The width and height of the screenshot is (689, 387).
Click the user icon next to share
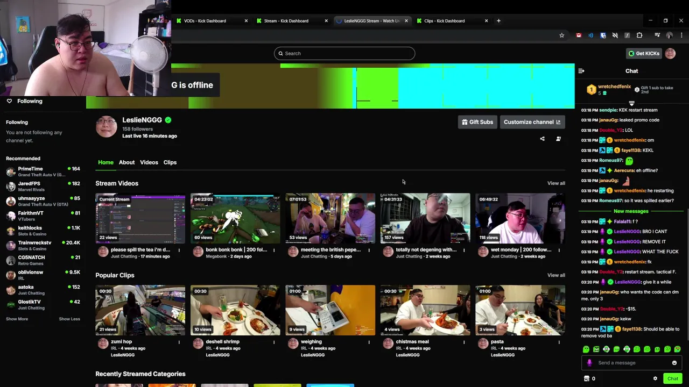558,139
